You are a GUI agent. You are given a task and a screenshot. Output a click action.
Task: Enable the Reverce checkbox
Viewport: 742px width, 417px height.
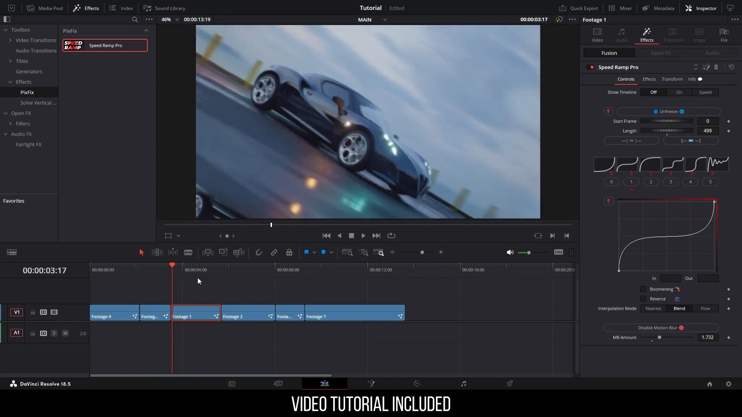[x=643, y=299]
